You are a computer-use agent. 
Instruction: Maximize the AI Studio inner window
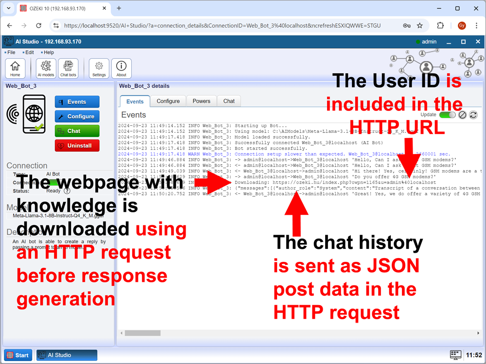coord(463,41)
